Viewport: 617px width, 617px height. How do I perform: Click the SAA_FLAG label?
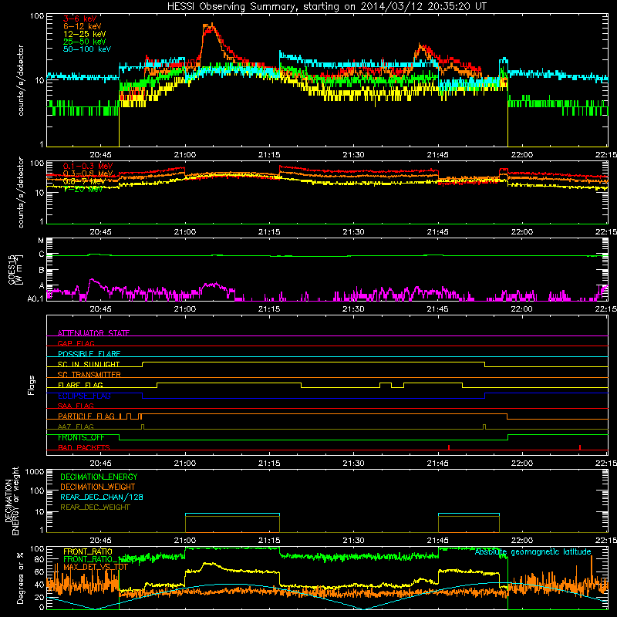(x=76, y=406)
